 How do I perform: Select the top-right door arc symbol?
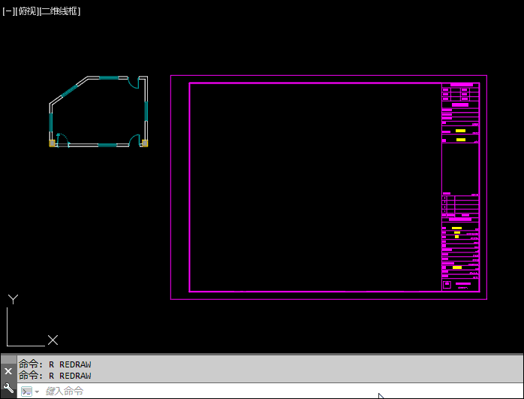pos(133,83)
